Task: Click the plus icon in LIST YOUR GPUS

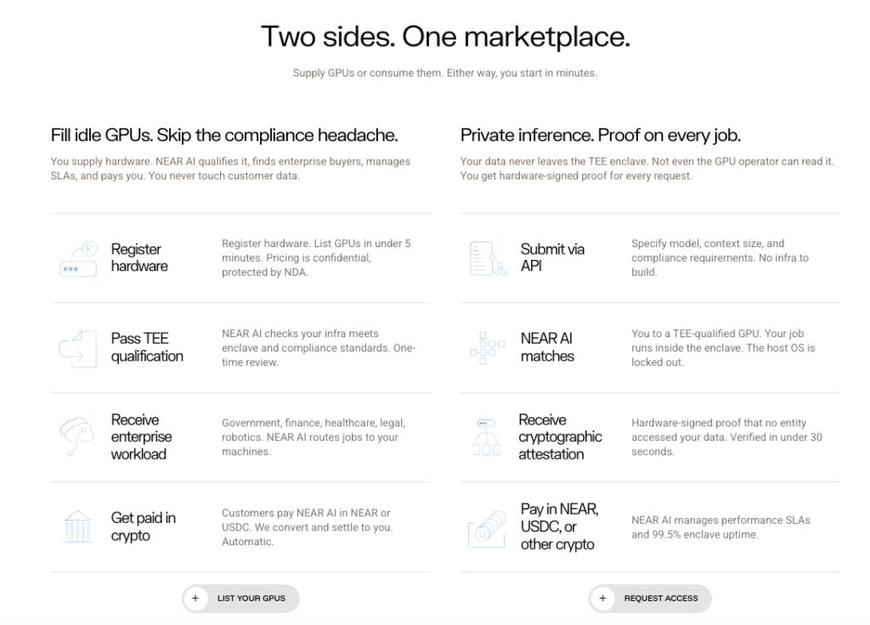Action: point(197,598)
